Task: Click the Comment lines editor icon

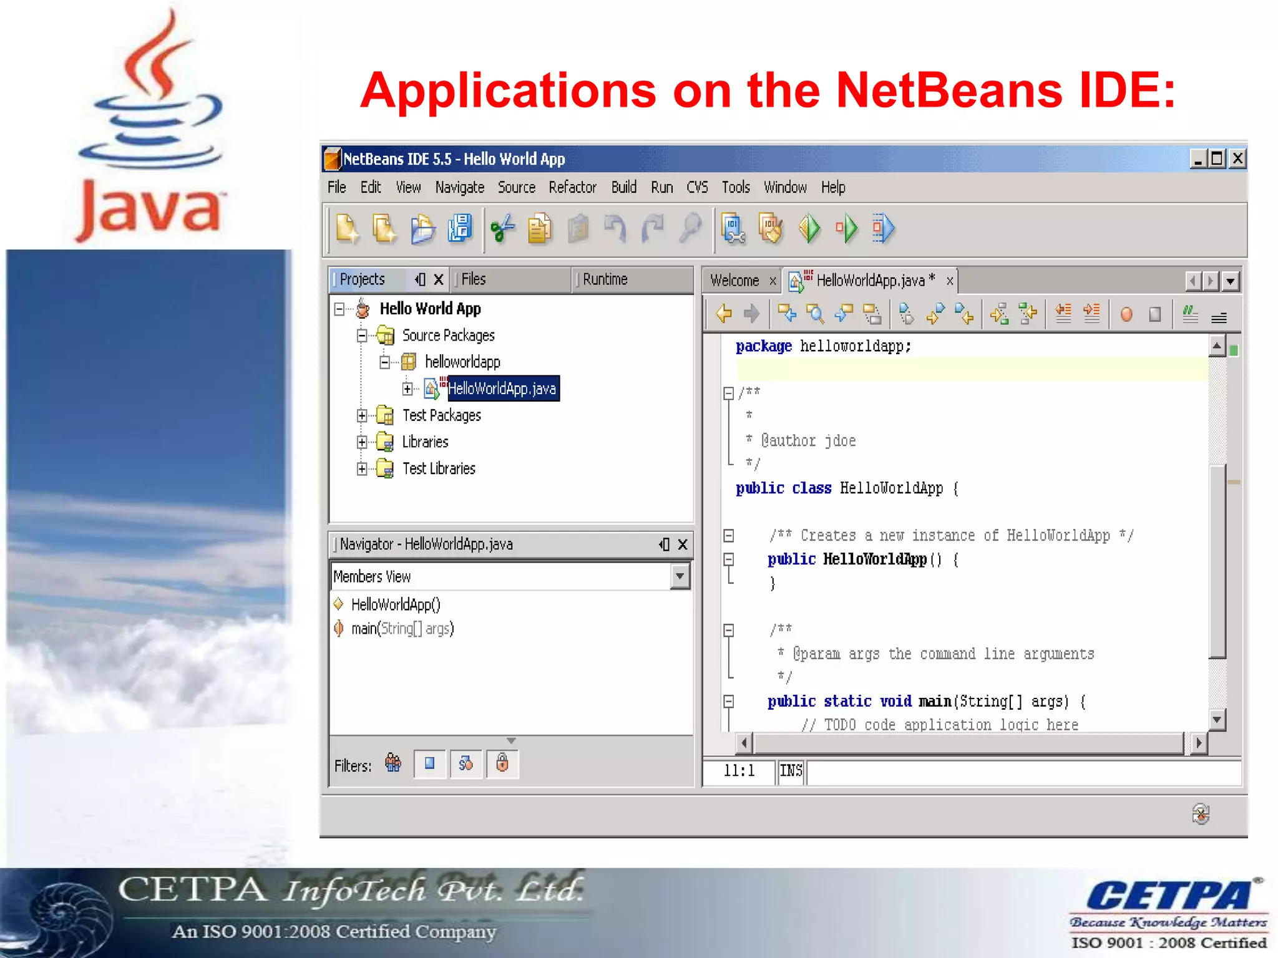Action: pos(1190,314)
